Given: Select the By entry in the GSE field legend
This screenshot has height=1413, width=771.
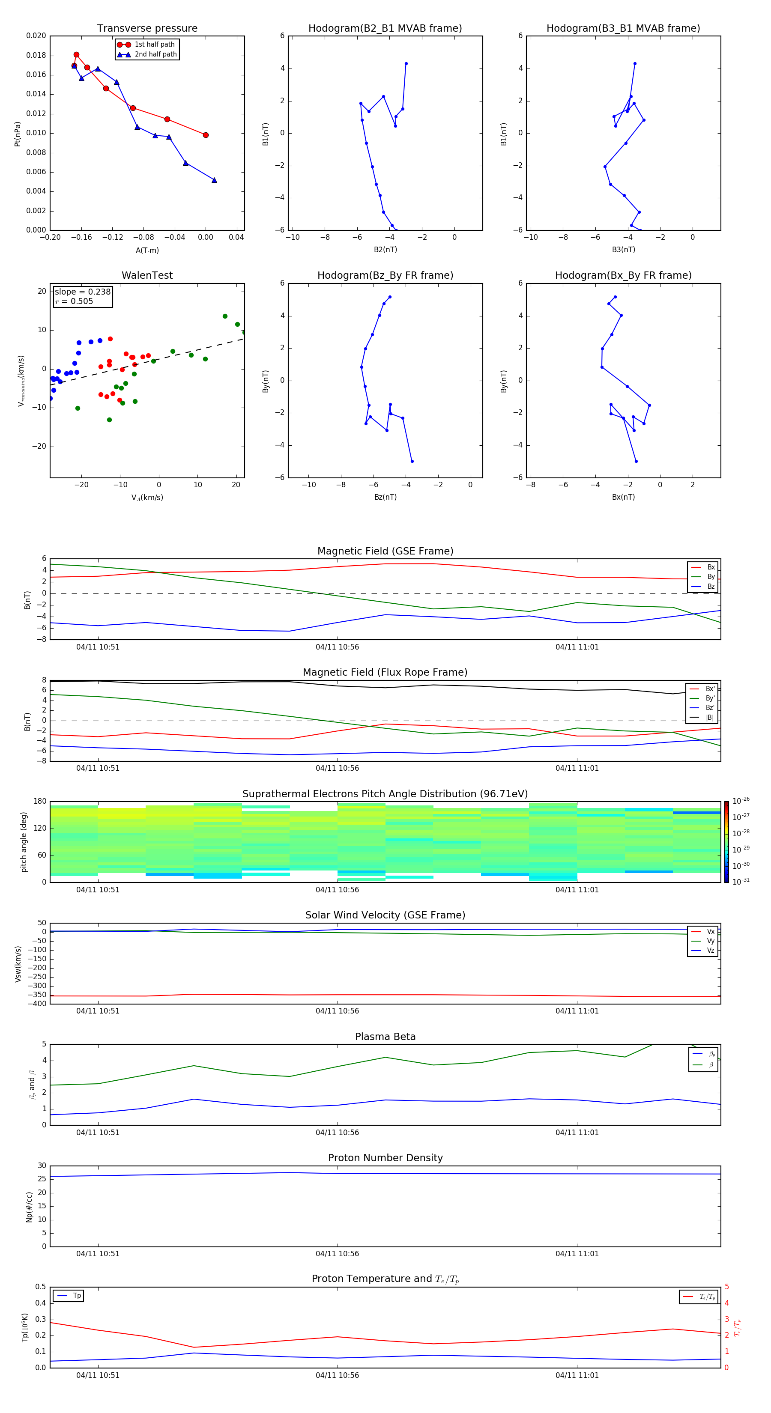Looking at the screenshot, I should click(703, 576).
